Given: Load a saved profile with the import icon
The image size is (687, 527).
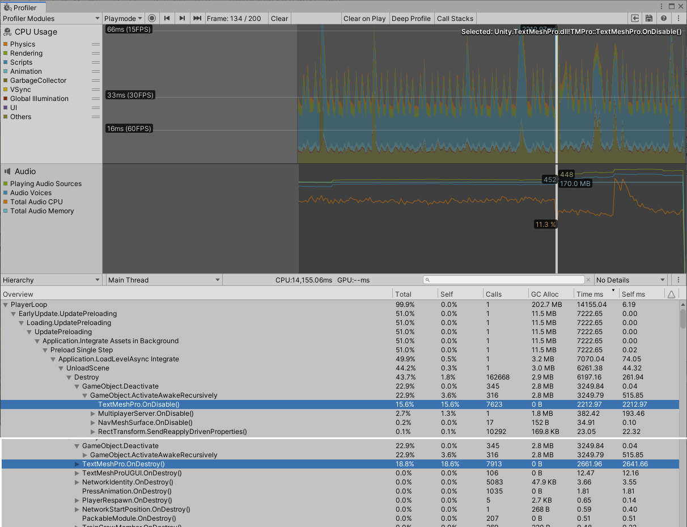Looking at the screenshot, I should tap(635, 18).
